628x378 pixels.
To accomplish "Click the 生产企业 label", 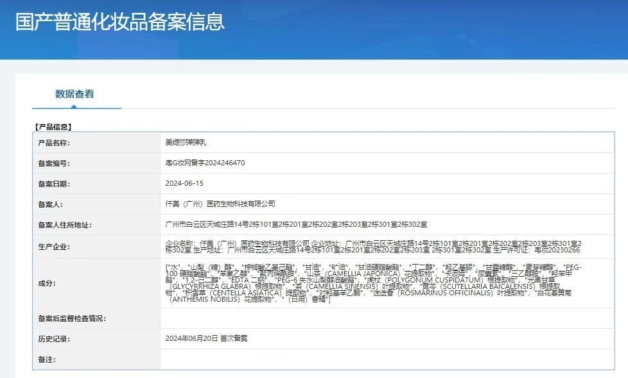I will pos(54,247).
